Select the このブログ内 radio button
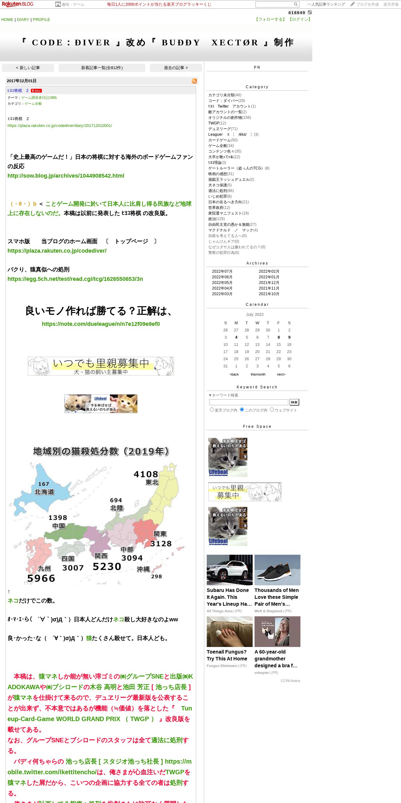 coord(242,410)
